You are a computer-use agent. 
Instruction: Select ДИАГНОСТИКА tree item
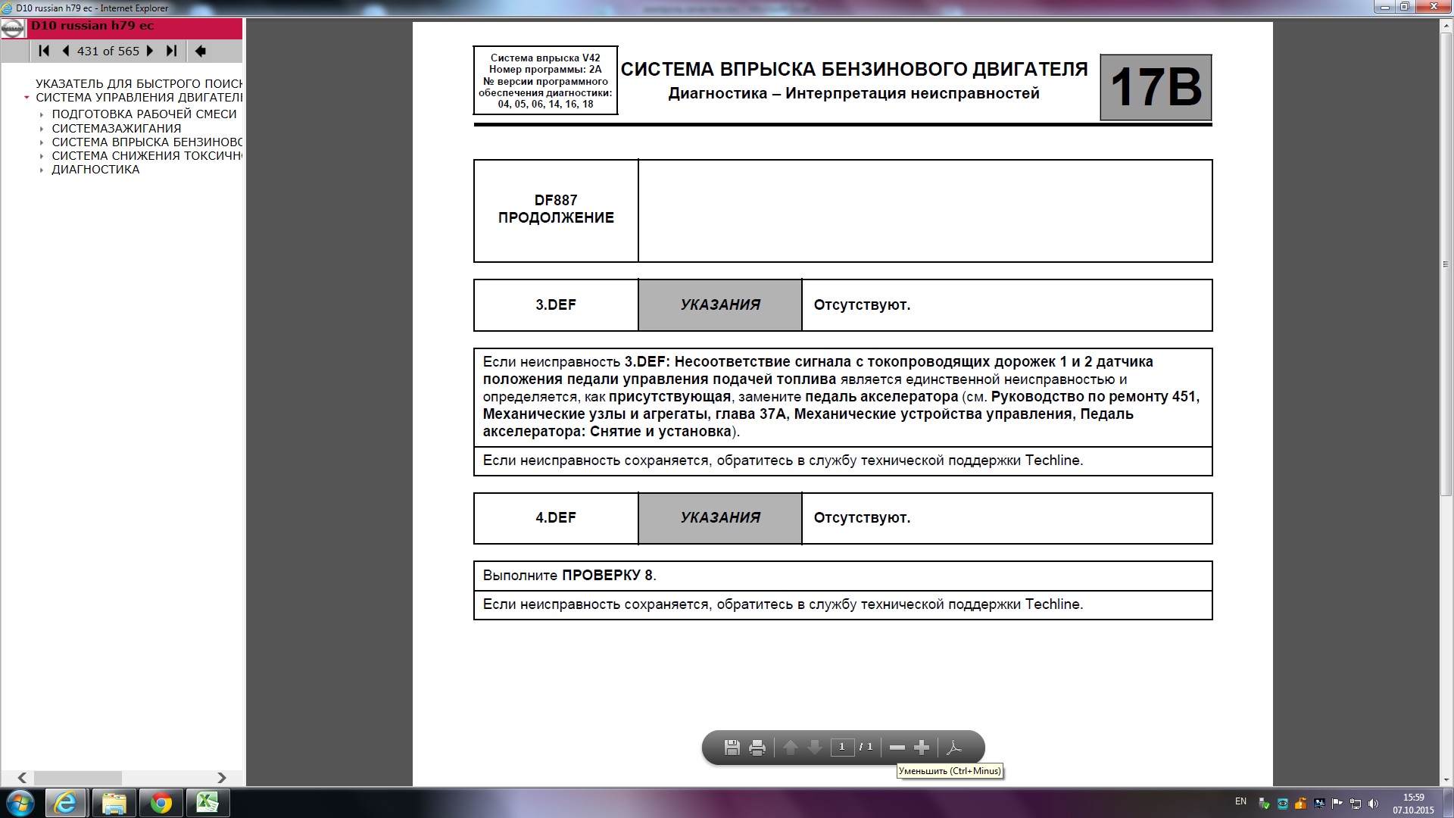[x=95, y=169]
